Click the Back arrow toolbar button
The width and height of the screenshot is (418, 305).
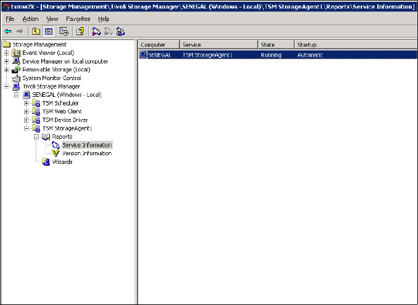tap(8, 31)
